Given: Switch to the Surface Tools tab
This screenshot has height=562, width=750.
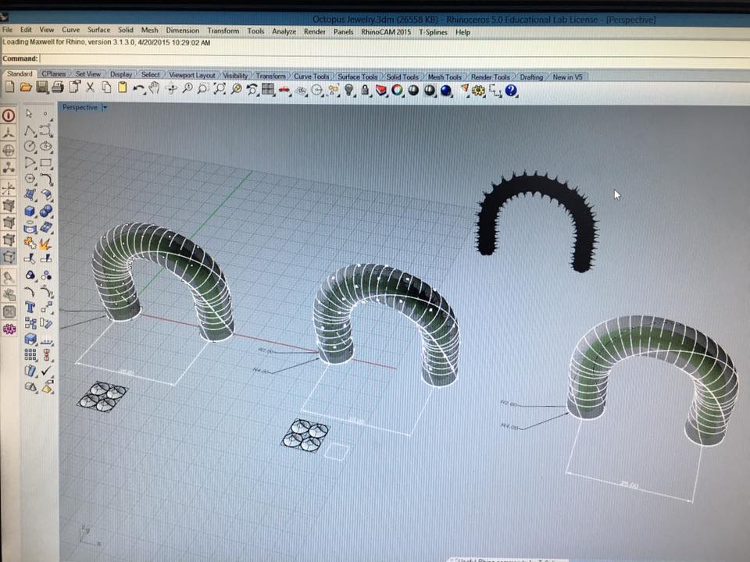Looking at the screenshot, I should [x=357, y=76].
